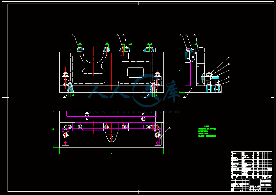
Task: Select the U-shaped lug in top view
Action: [x=112, y=136]
